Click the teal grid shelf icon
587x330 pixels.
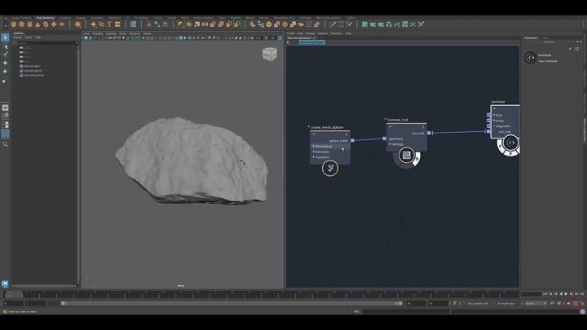133,24
